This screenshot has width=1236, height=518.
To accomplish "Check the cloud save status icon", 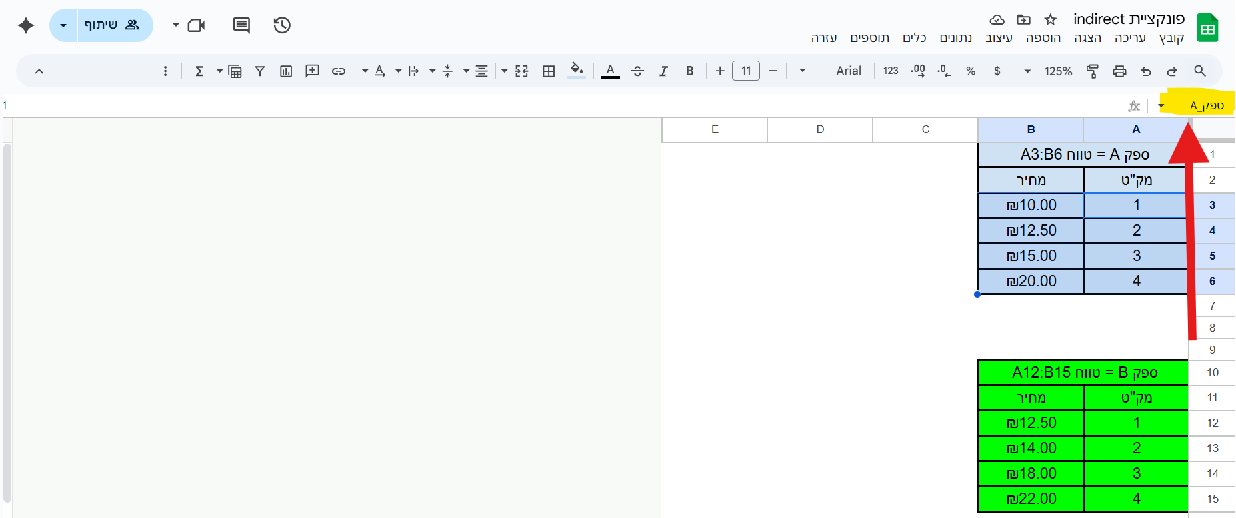I will click(x=997, y=19).
